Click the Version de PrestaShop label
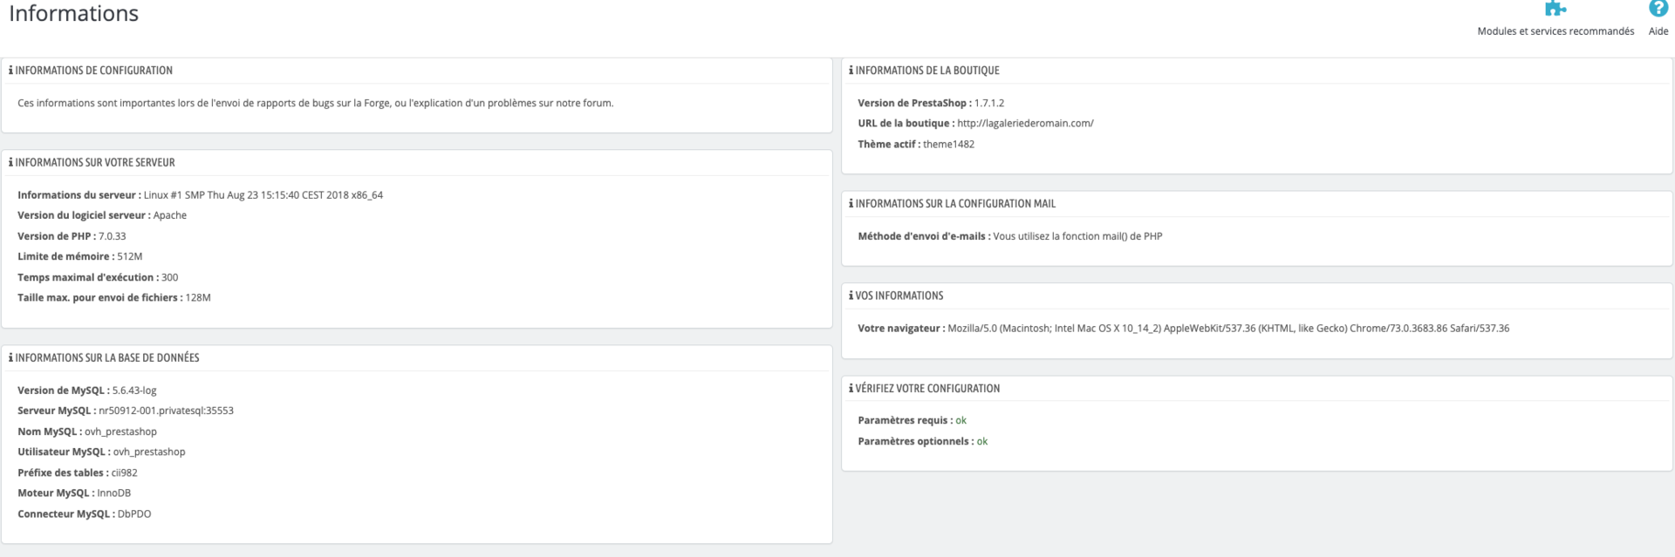This screenshot has height=557, width=1675. (914, 103)
